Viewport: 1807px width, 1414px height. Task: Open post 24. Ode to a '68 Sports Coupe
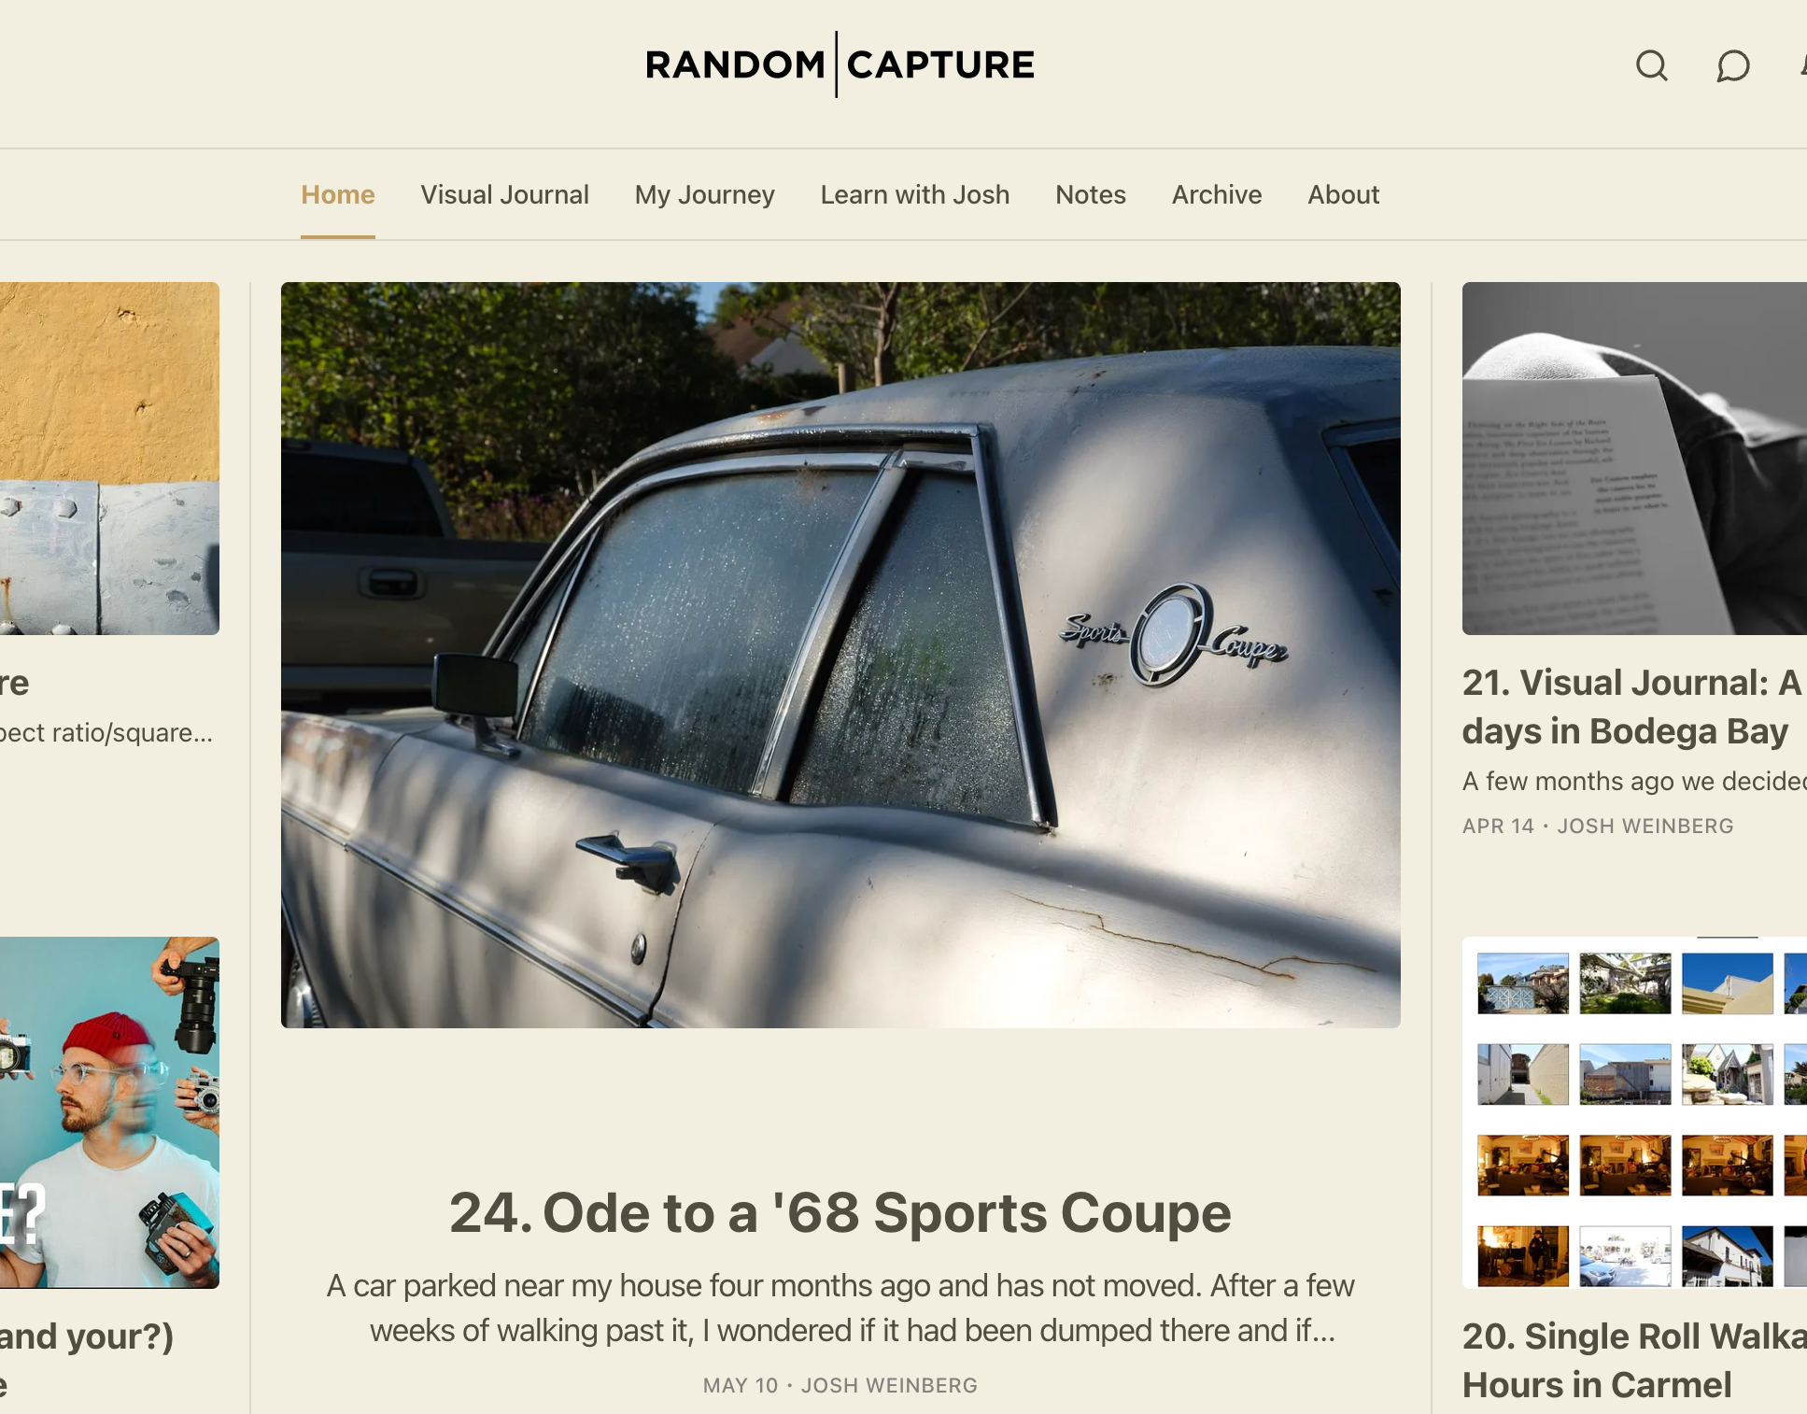(x=840, y=1212)
